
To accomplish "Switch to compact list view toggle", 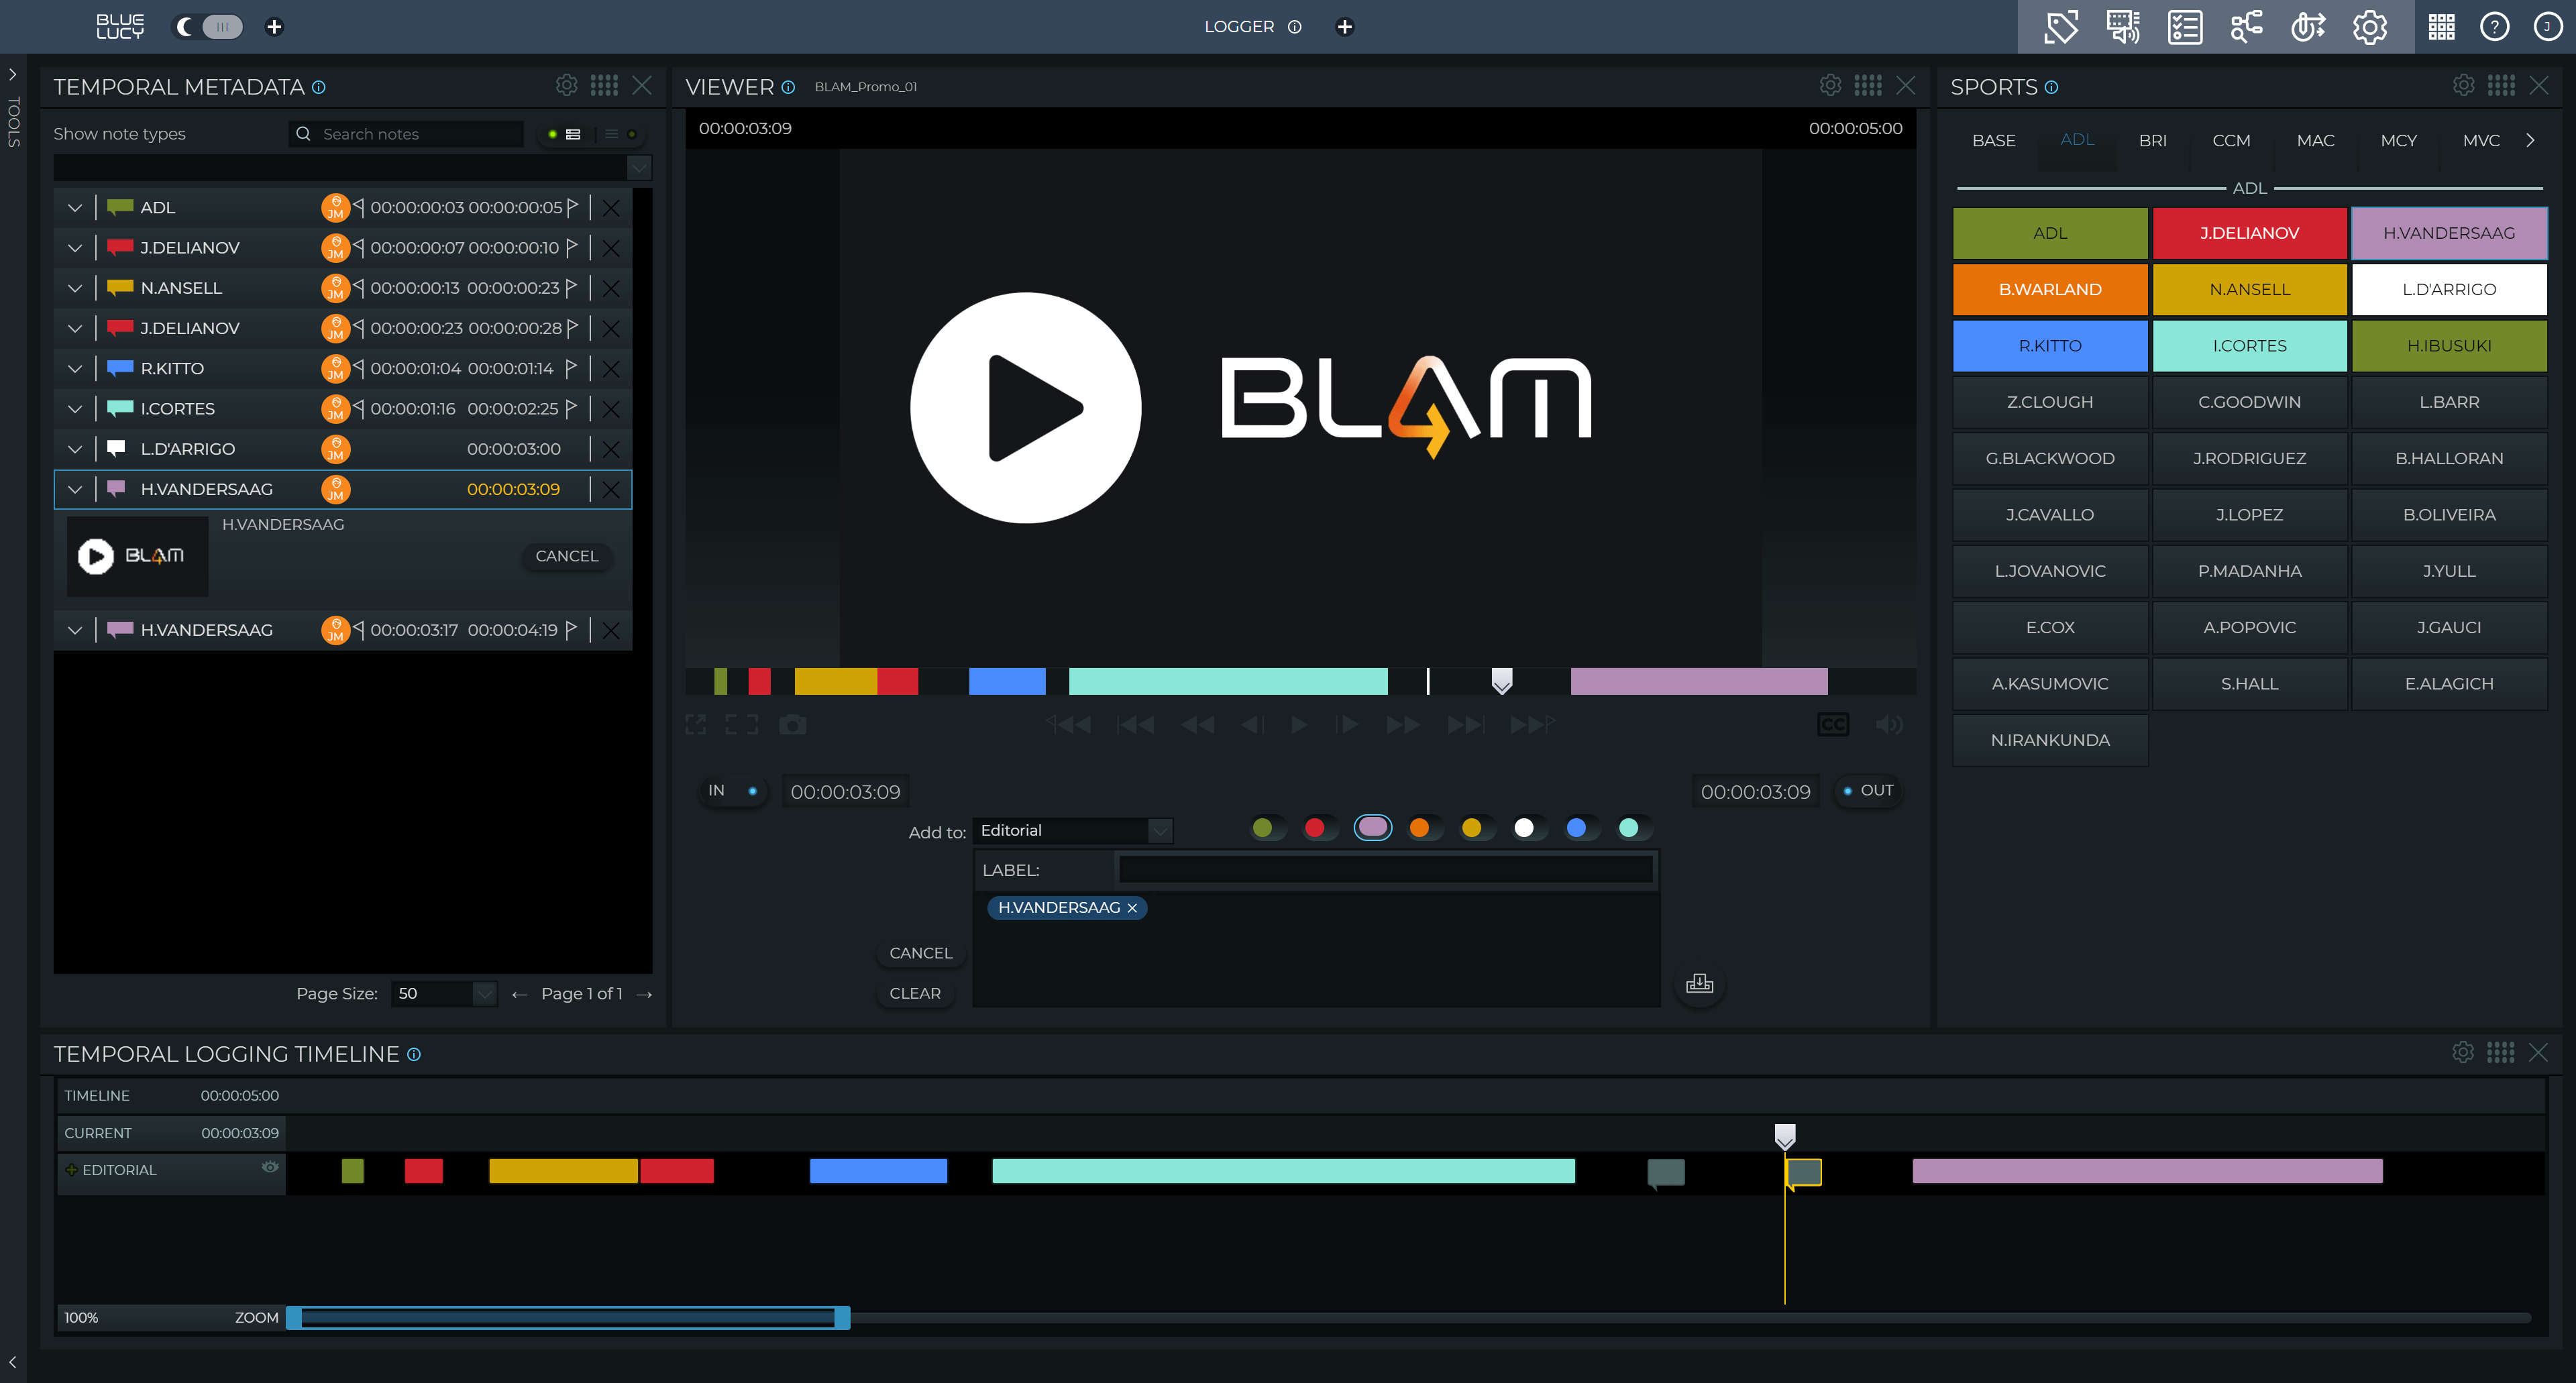I will click(620, 134).
